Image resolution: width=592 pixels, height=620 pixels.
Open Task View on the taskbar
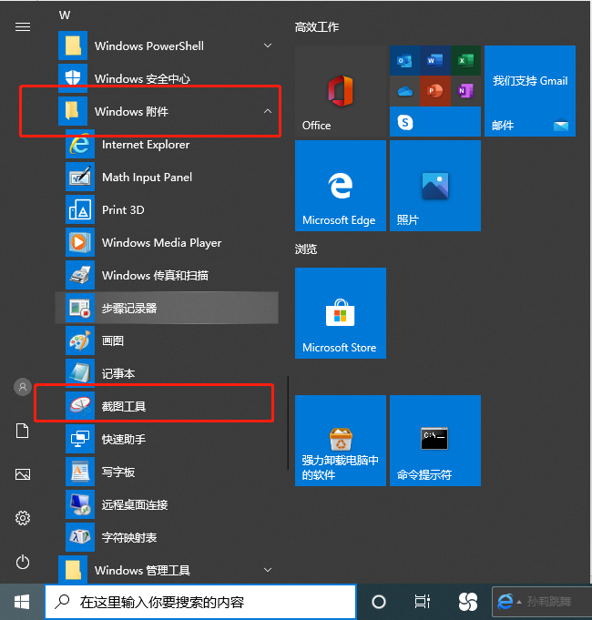click(x=423, y=602)
